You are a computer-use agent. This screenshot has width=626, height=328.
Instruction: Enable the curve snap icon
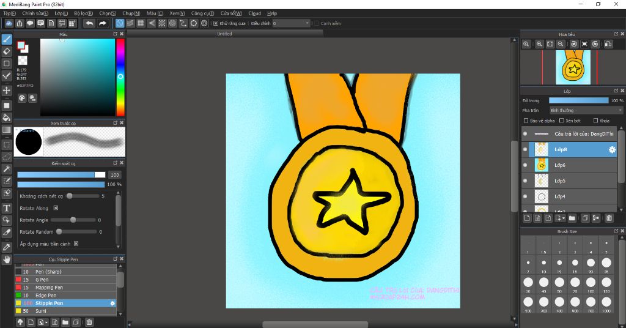183,23
